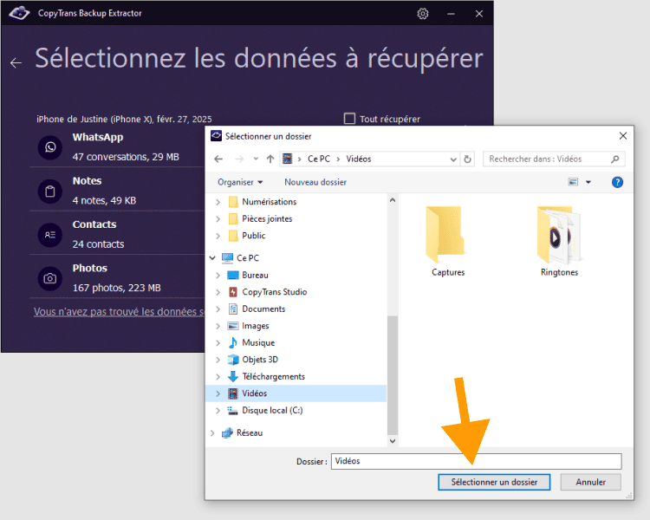The height and width of the screenshot is (520, 650).
Task: Expand the Disque local (C:) node
Action: (218, 411)
